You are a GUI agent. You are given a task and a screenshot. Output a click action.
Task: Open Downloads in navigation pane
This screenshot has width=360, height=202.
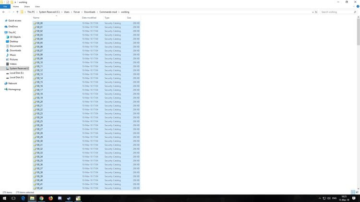(x=15, y=50)
